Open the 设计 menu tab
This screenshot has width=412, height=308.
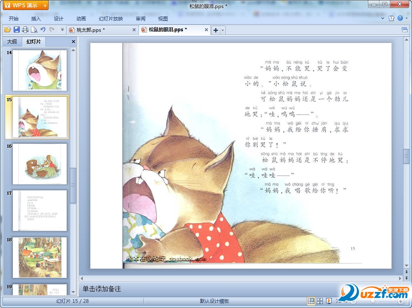59,18
